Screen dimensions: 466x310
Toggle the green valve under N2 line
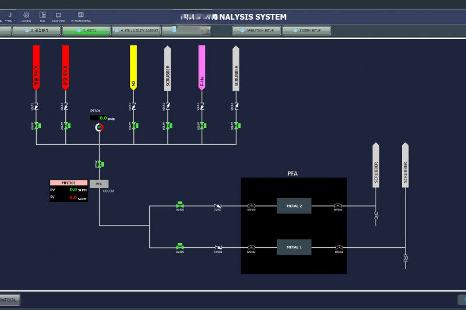pos(133,126)
